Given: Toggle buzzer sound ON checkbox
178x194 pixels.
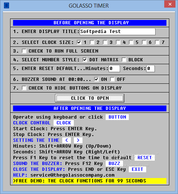Looking at the screenshot, I should coord(96,79).
